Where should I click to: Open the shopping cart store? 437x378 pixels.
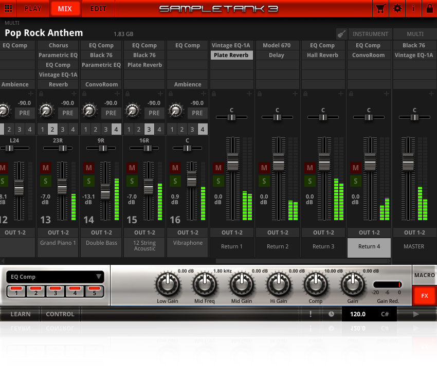click(380, 8)
